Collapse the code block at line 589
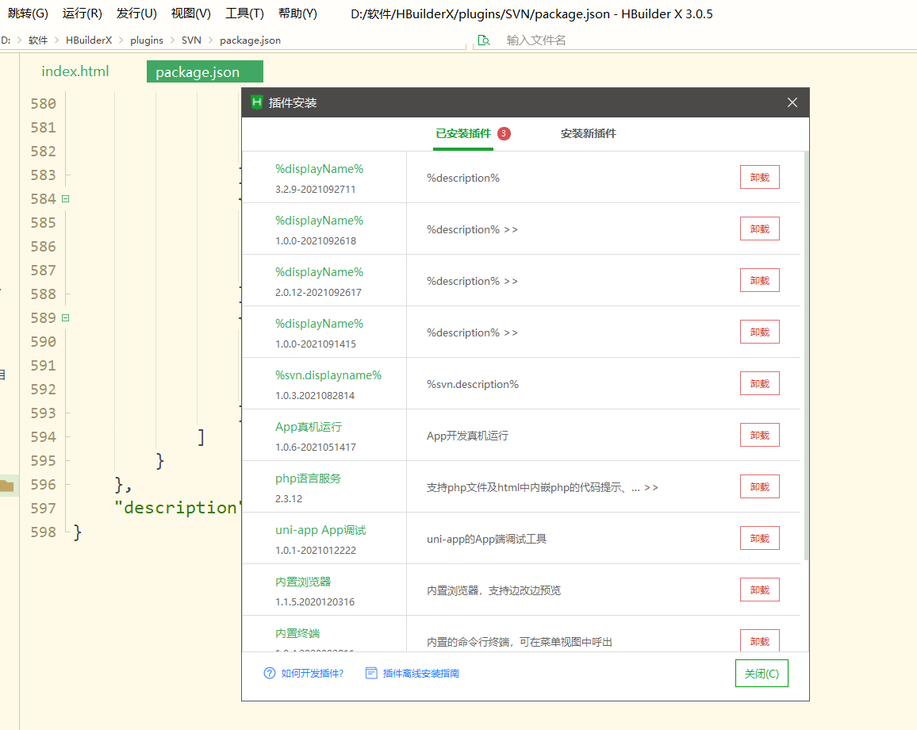Screen dimensions: 917x730 [66, 318]
